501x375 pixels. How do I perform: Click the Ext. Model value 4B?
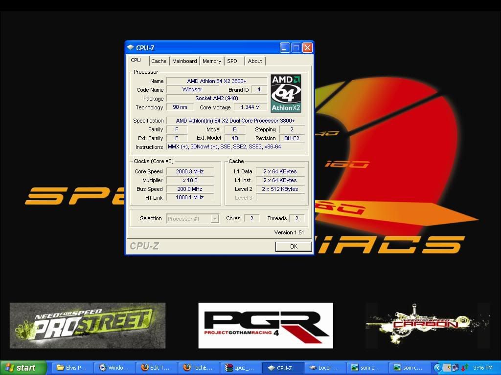pyautogui.click(x=235, y=138)
